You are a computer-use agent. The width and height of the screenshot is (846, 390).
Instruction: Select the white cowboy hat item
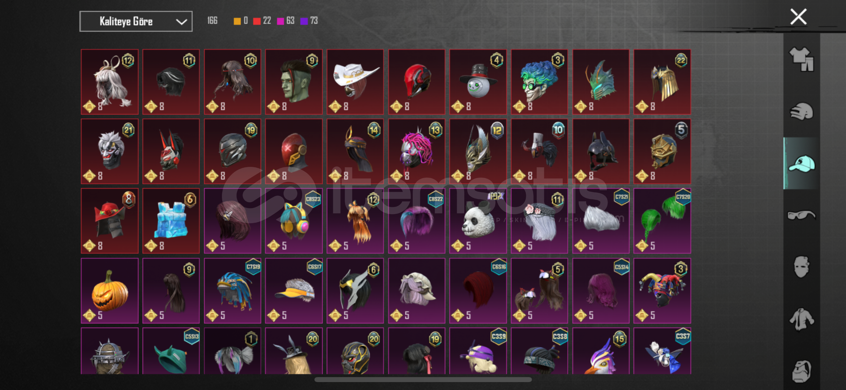tap(355, 82)
